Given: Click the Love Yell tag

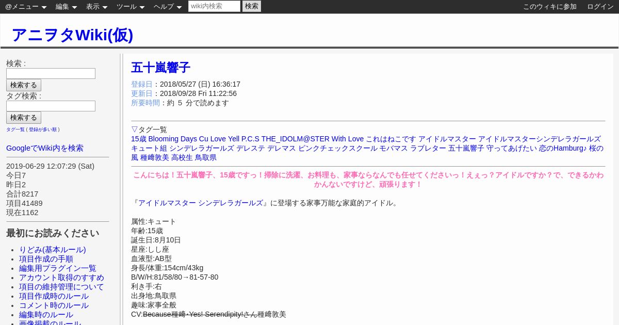Looking at the screenshot, I should (x=225, y=139).
